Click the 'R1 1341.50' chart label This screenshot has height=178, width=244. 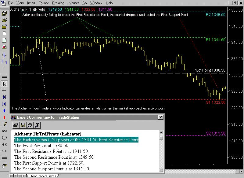tap(216, 40)
